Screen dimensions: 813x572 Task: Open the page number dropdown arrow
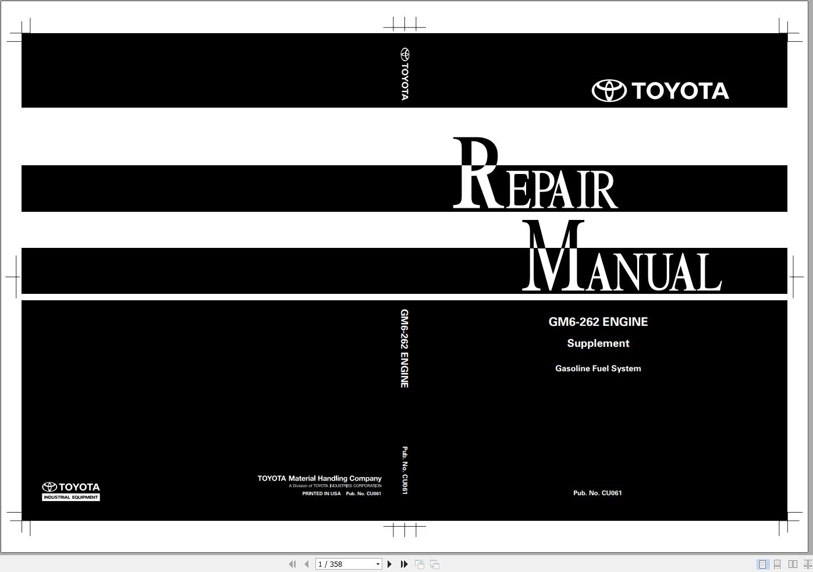[378, 564]
